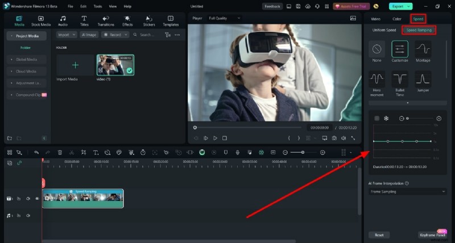455x243 pixels.
Task: Open media panel more options
Action: (177, 35)
